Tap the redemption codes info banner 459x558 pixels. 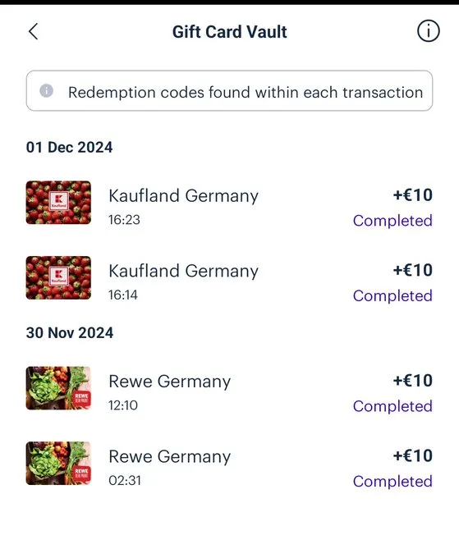click(x=229, y=91)
